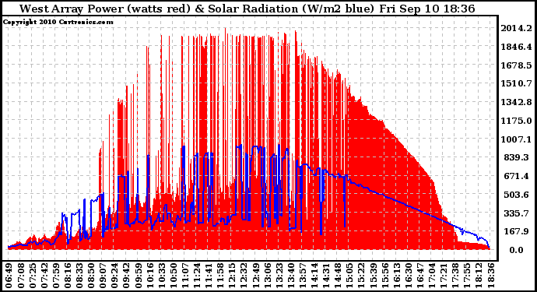Image resolution: width=537 pixels, height=292 pixels.
Task: Click the 14:14 time label
Action: coord(314,275)
